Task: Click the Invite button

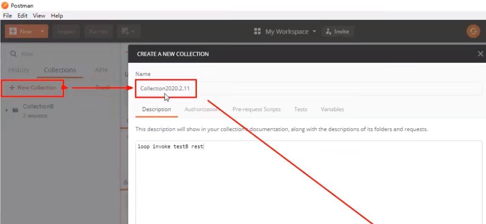Action: 337,32
